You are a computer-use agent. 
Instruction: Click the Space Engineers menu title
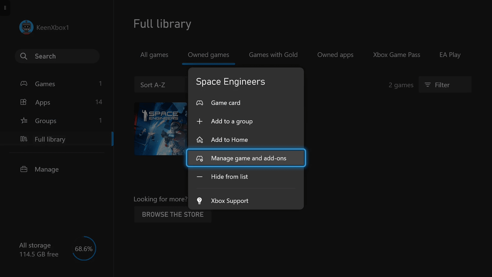[x=230, y=82]
